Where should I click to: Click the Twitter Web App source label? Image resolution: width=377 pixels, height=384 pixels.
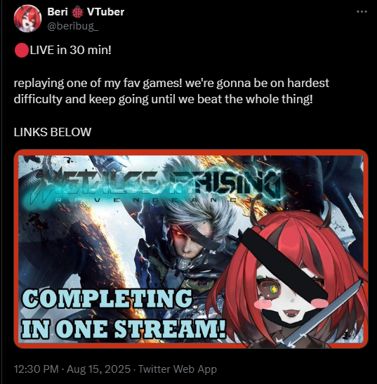pos(178,369)
